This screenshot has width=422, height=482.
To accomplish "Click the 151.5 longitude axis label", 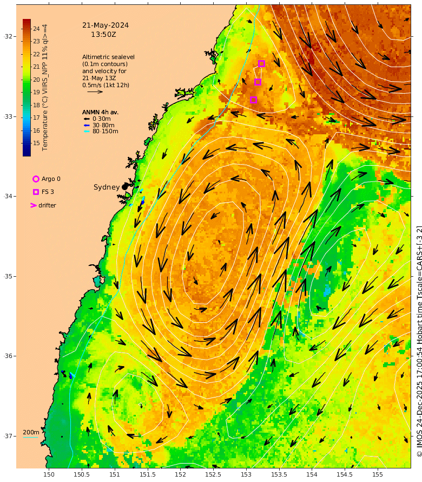I will click(x=147, y=474).
